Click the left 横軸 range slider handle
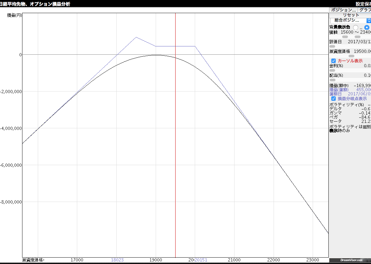Viewport: 371px width, 264px height. coord(345,37)
